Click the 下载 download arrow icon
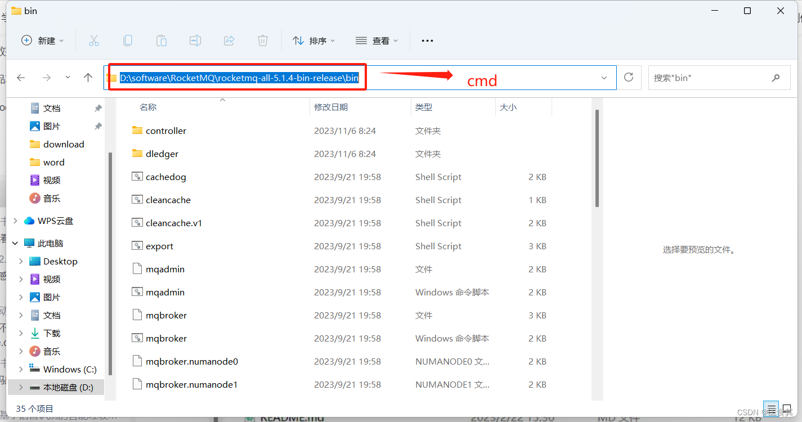 coord(35,333)
